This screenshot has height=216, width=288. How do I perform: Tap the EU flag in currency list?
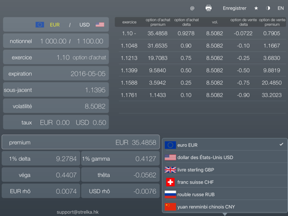pyautogui.click(x=170, y=145)
